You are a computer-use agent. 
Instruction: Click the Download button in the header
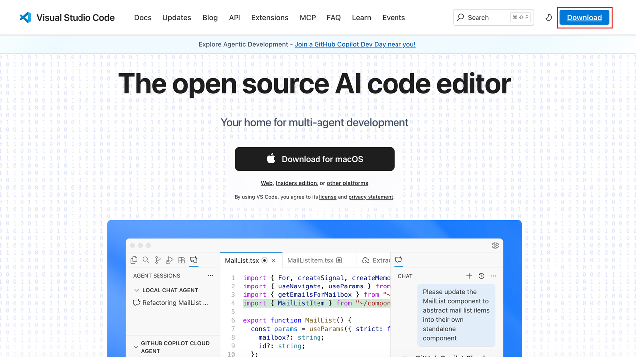[x=584, y=17]
